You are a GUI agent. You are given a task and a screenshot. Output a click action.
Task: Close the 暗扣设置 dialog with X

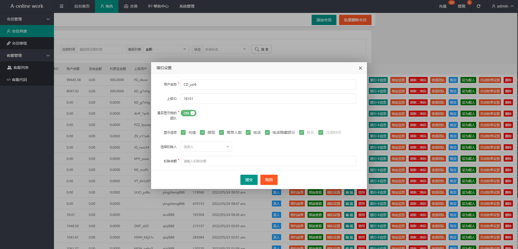(x=360, y=68)
